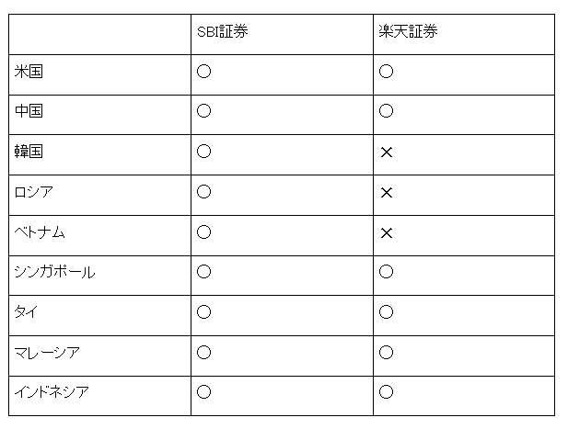Click the インドネシア row label
Viewport: 568px width, 429px height.
click(x=52, y=392)
